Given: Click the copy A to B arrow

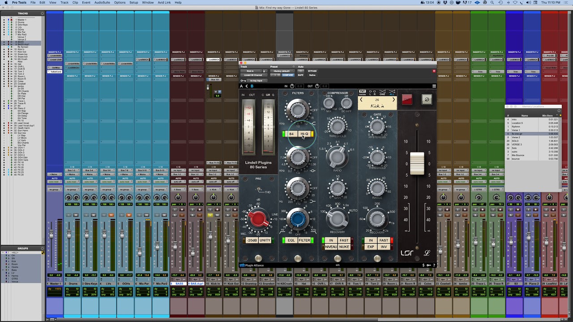Looking at the screenshot, I should (x=247, y=86).
